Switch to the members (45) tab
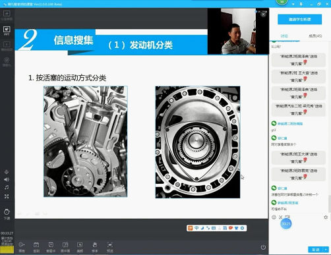Screen dimensions: 331x255 pyautogui.click(x=315, y=36)
